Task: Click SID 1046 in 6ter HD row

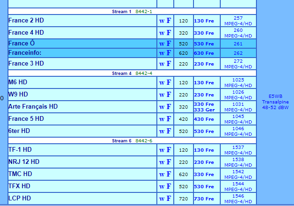Action: 238,128
